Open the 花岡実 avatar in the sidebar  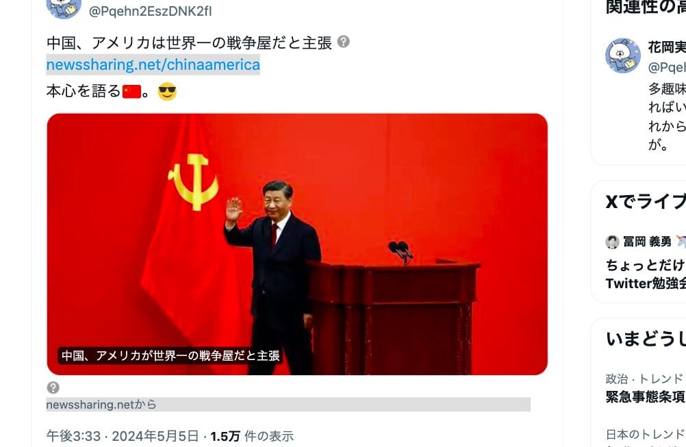click(622, 55)
